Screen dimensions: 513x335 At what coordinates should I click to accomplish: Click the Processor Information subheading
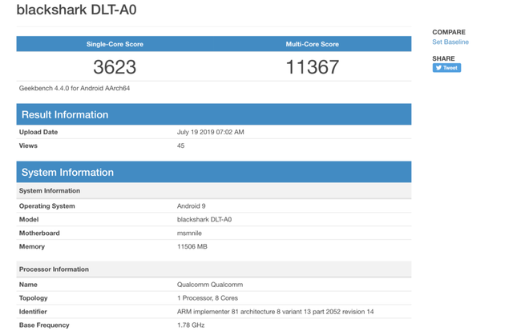click(53, 269)
